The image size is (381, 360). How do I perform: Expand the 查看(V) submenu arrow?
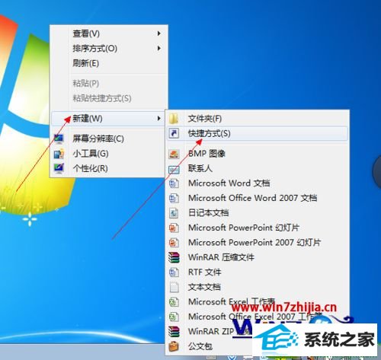coord(159,33)
